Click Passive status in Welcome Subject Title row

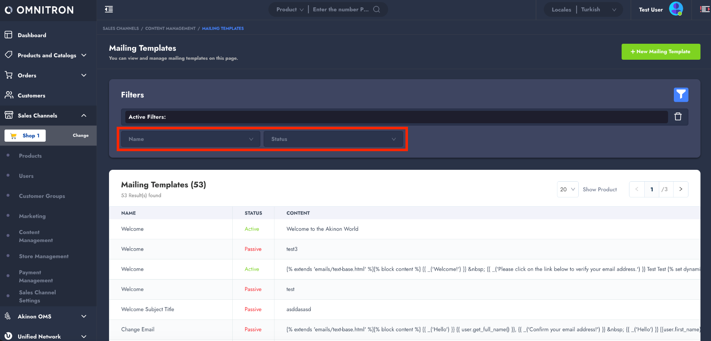point(253,309)
